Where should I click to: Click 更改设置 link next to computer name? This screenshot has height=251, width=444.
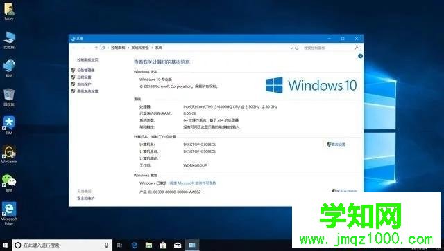point(339,145)
